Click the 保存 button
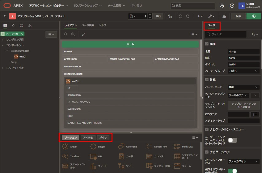The height and width of the screenshot is (173, 262). (x=238, y=16)
